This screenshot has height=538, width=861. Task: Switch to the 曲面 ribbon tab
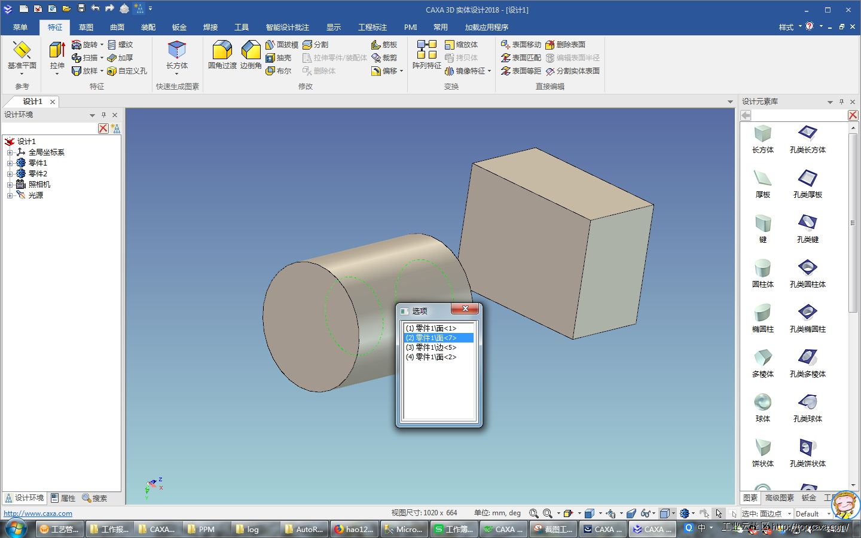coord(117,27)
